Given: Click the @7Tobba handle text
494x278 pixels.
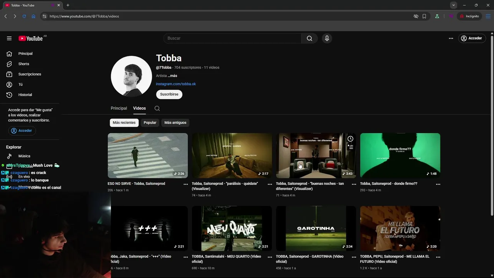Looking at the screenshot, I should pos(164,68).
